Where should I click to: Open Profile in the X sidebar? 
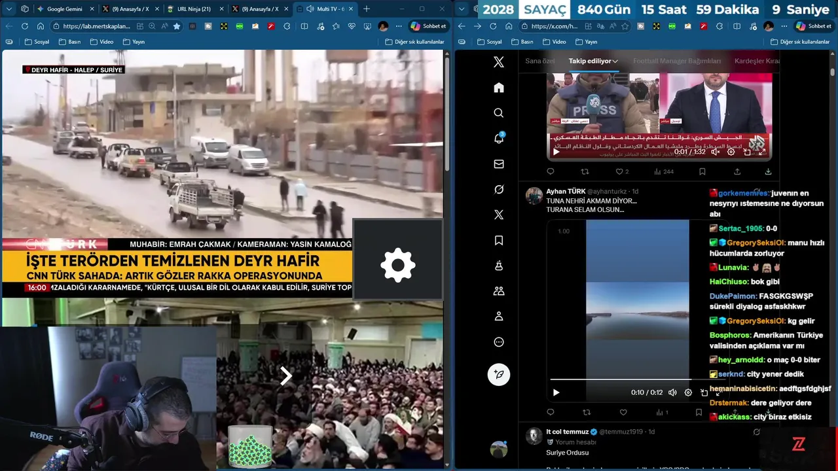click(x=499, y=317)
